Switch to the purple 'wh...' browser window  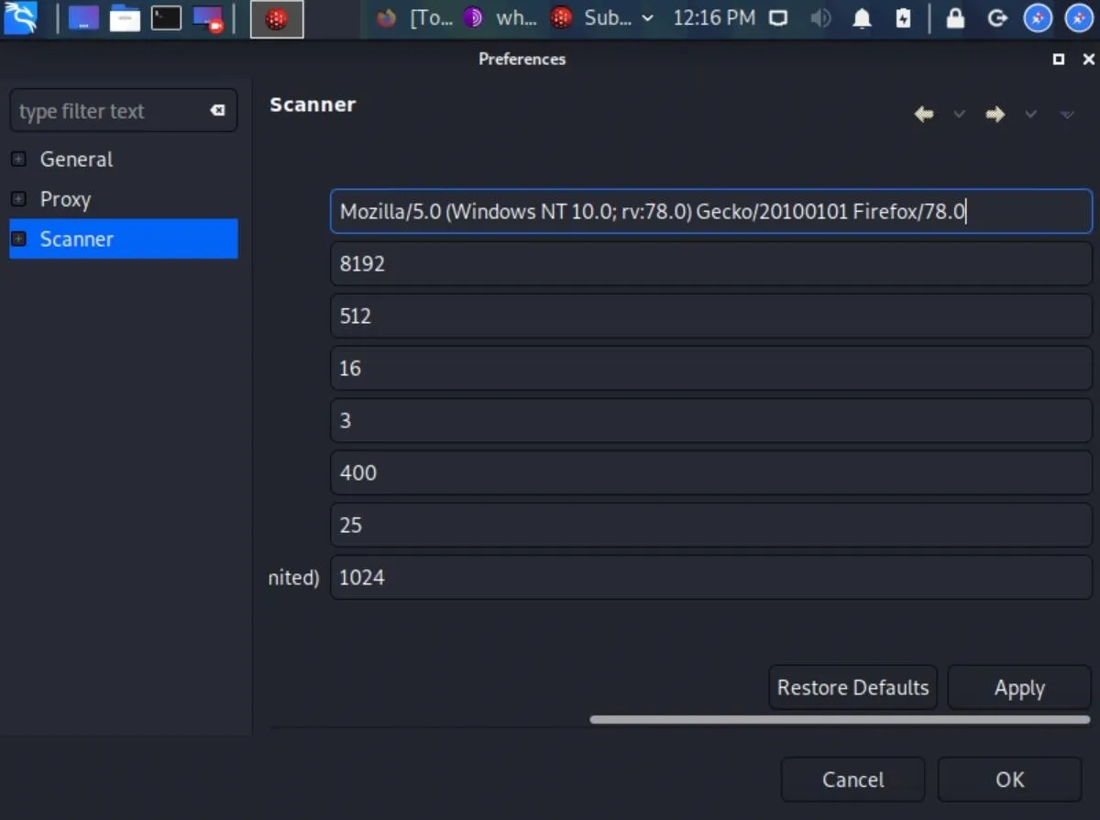(501, 18)
